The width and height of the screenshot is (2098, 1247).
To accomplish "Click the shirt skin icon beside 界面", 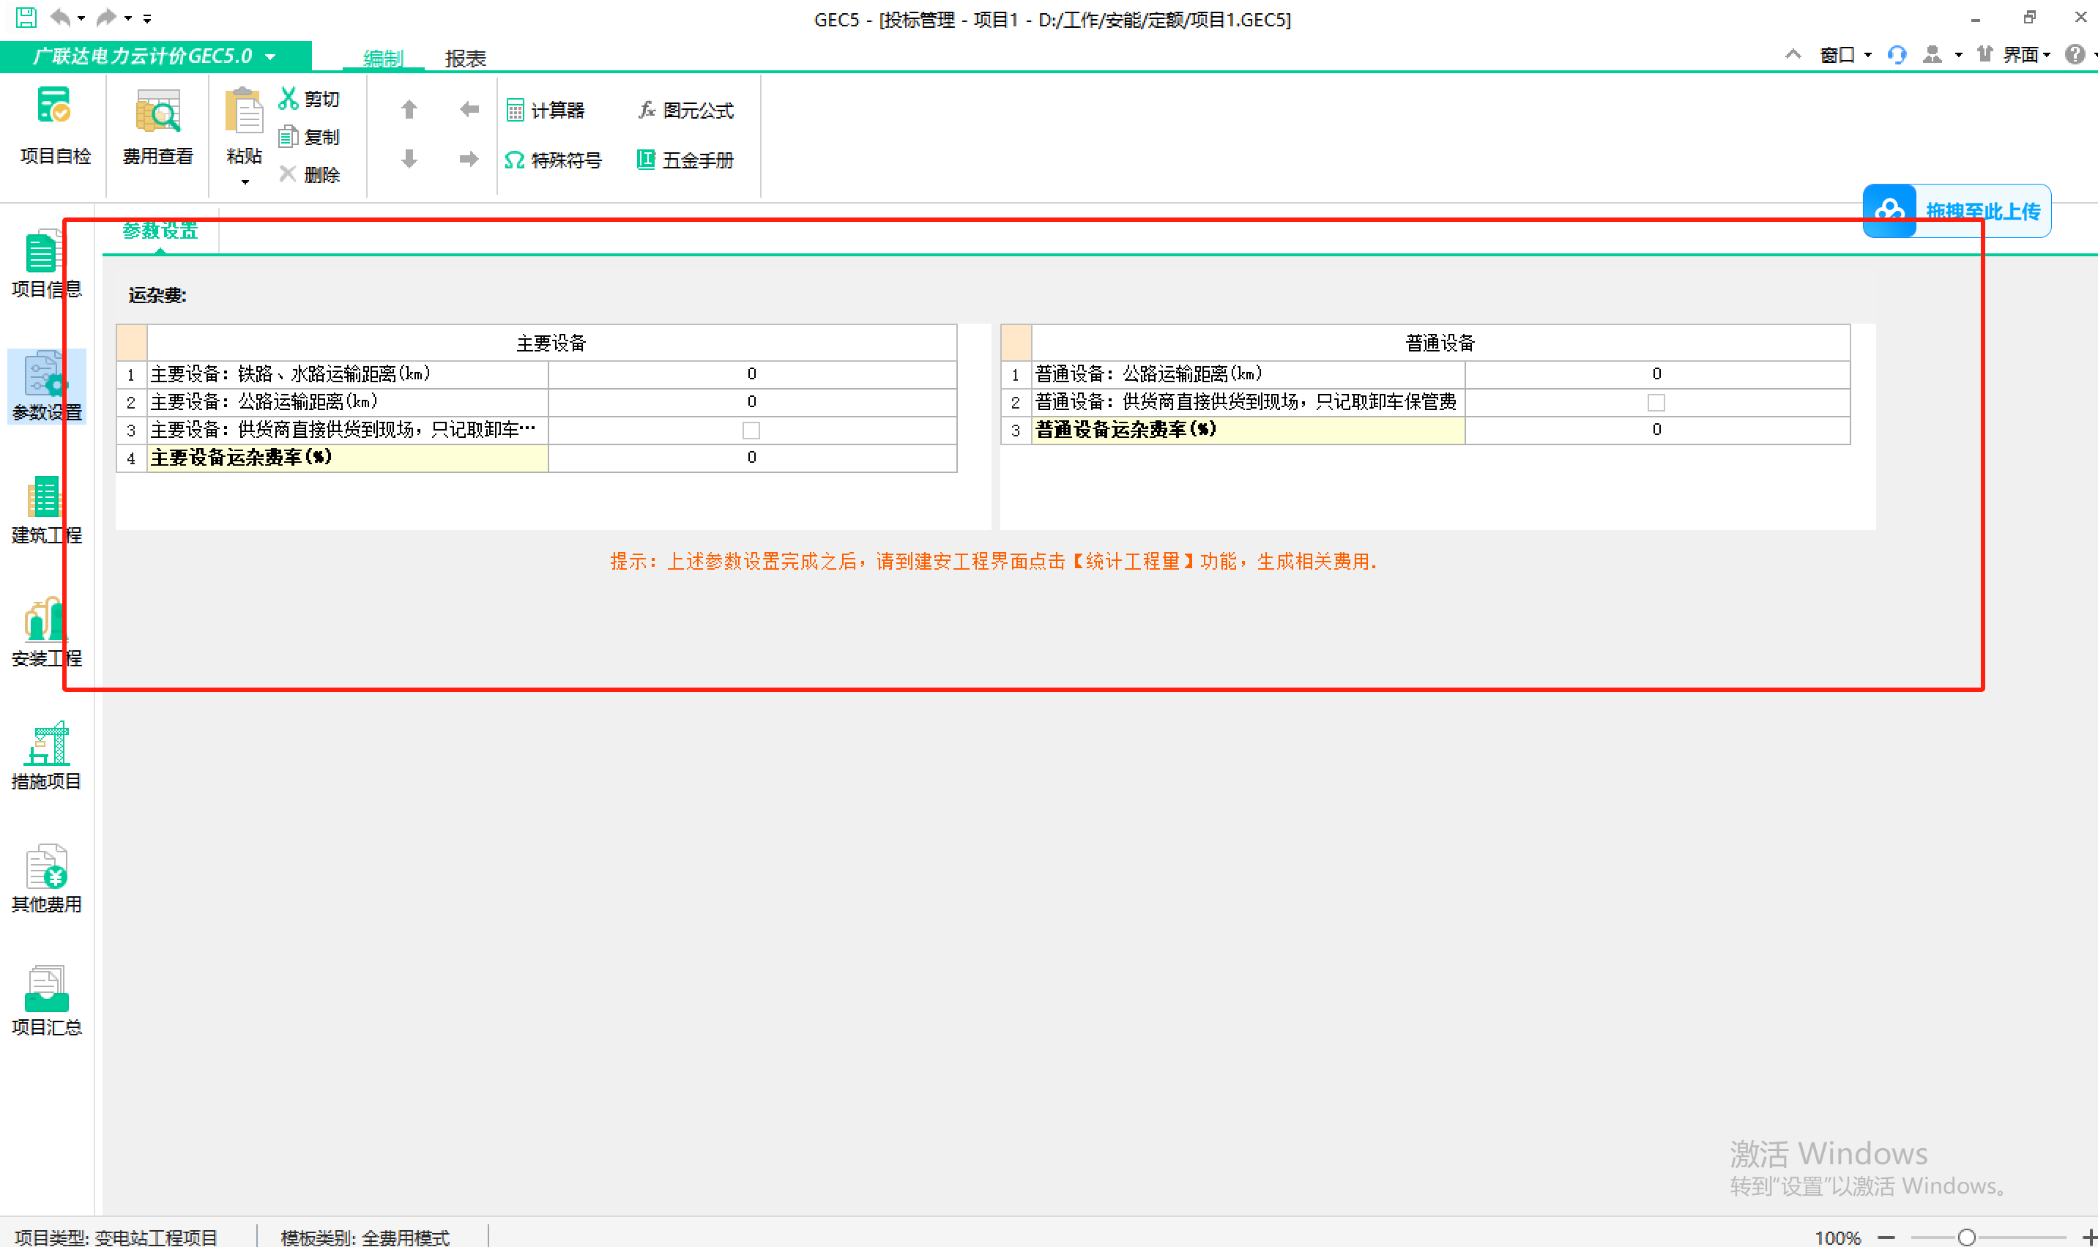I will click(1984, 55).
